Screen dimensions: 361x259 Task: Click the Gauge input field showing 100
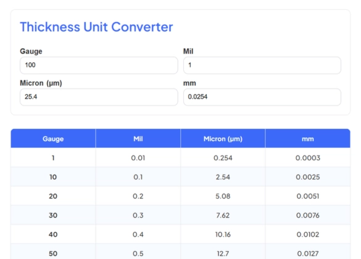[99, 65]
